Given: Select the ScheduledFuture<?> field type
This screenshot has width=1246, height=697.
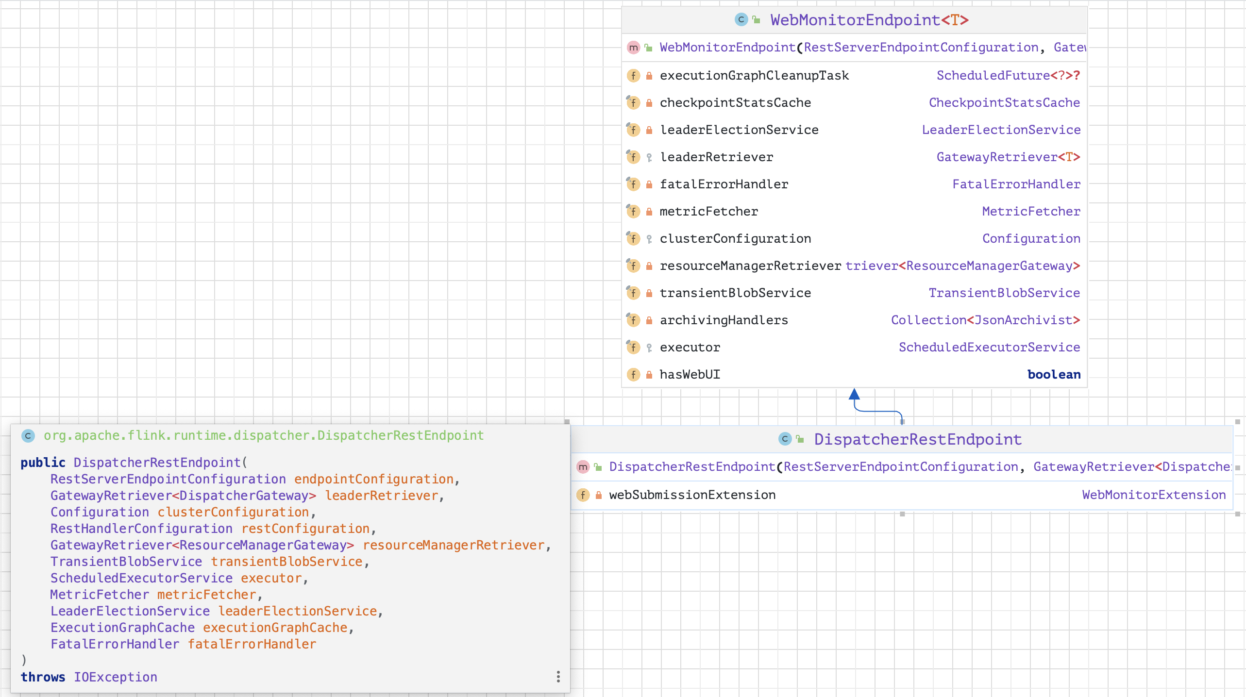Looking at the screenshot, I should pos(1008,75).
